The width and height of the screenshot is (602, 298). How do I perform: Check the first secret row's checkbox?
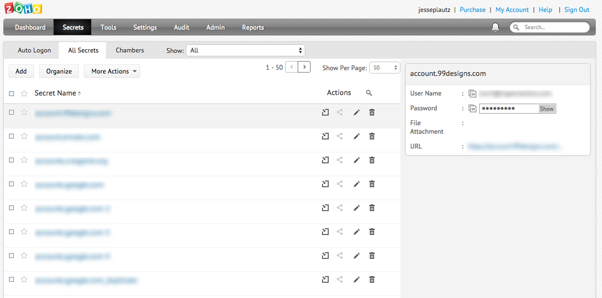click(12, 112)
